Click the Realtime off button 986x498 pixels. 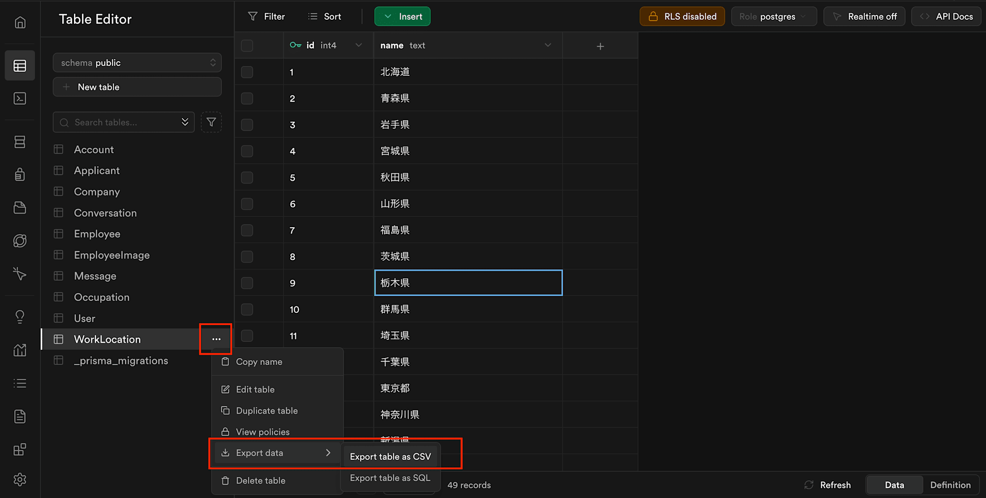(x=864, y=16)
